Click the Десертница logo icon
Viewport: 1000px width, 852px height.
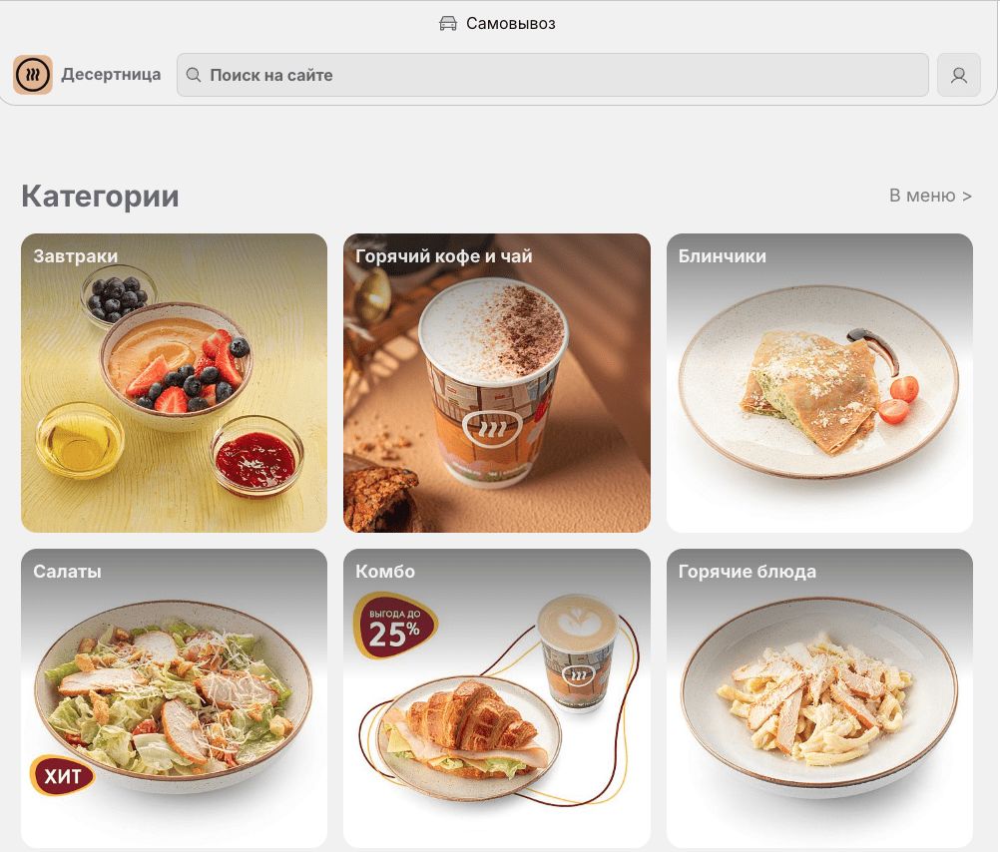[x=33, y=75]
